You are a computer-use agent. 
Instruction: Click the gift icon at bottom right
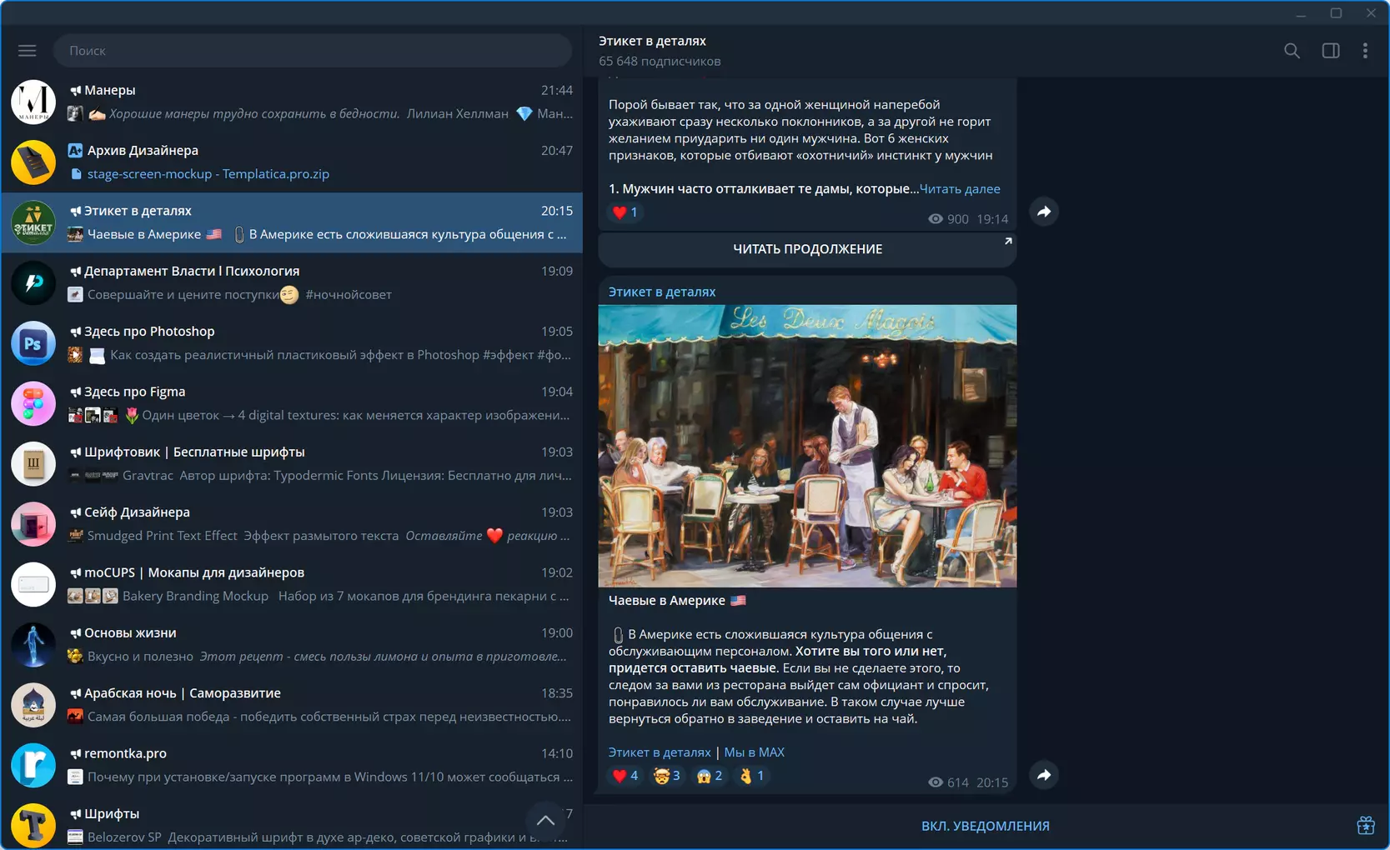point(1366,825)
